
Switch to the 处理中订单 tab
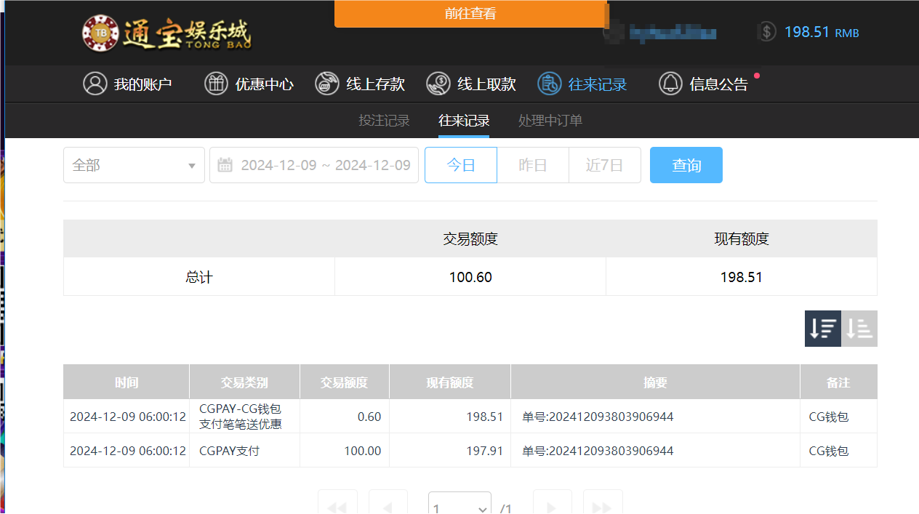point(550,120)
